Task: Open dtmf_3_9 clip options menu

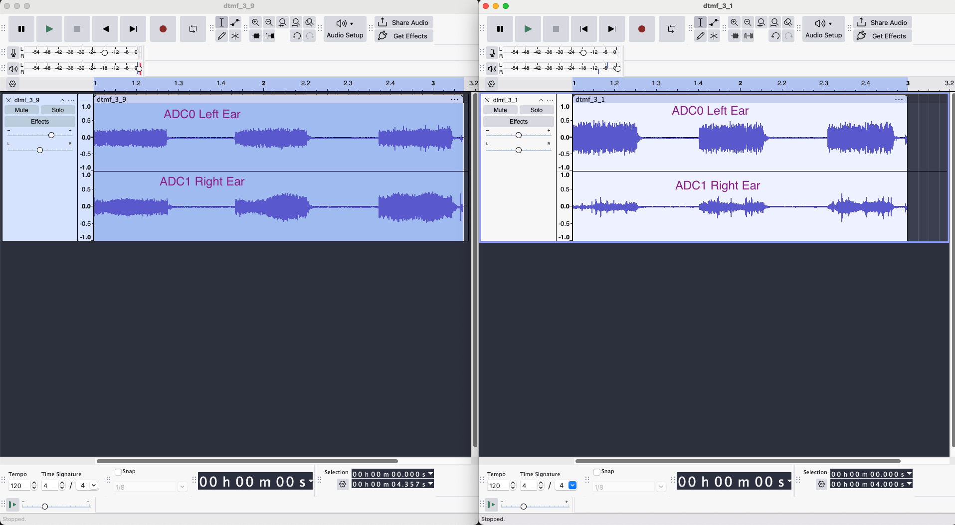Action: coord(454,99)
